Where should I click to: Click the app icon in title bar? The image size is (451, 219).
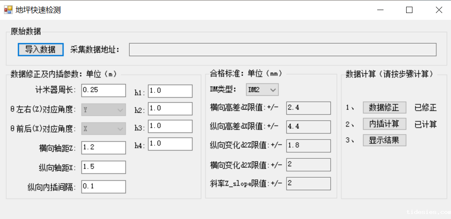coord(8,10)
